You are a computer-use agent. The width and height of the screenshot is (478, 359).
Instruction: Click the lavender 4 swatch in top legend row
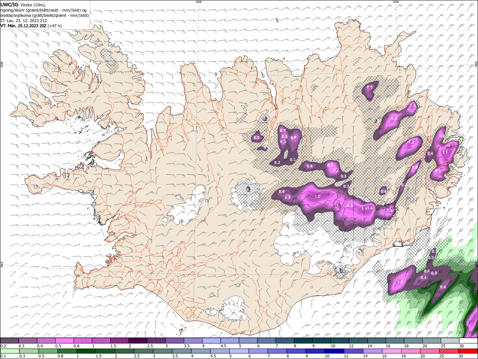[x=211, y=341]
